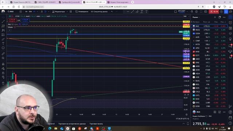Screen dimensions: 233x131
Task: Open chart settings gear in top toolbar
Action: [197, 12]
